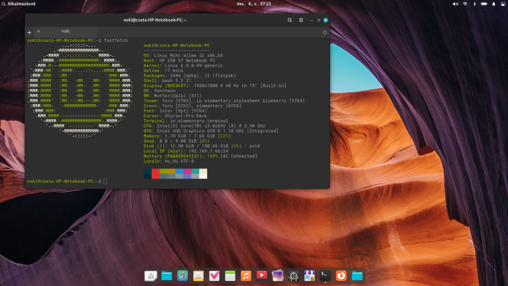This screenshot has height=286, width=508.
Task: Launch Videos from the dock
Action: coord(262,276)
